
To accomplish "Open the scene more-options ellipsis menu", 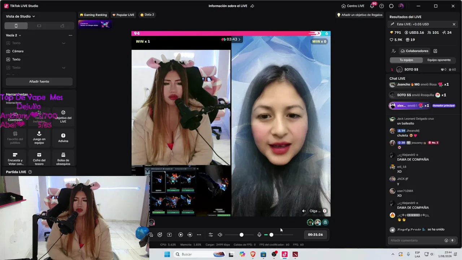I will (70, 35).
